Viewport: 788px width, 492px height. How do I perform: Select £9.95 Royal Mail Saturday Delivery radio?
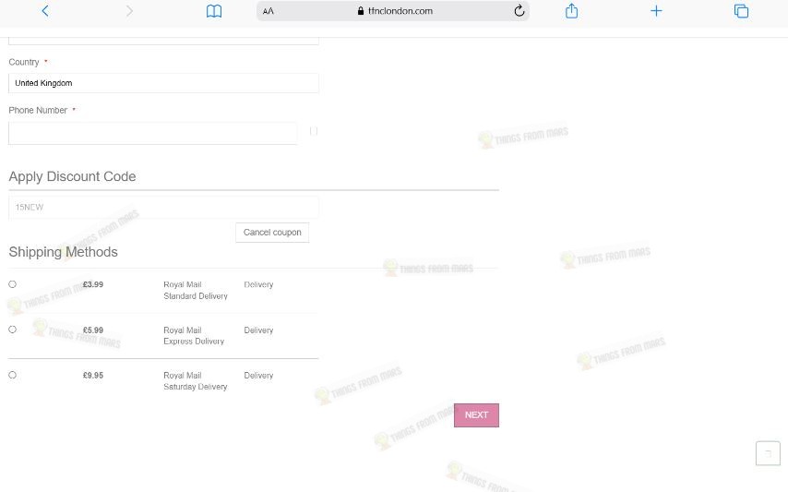coord(13,375)
